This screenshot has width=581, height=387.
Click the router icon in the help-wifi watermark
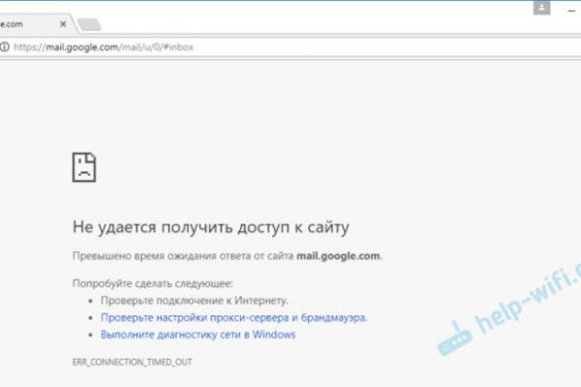457,340
